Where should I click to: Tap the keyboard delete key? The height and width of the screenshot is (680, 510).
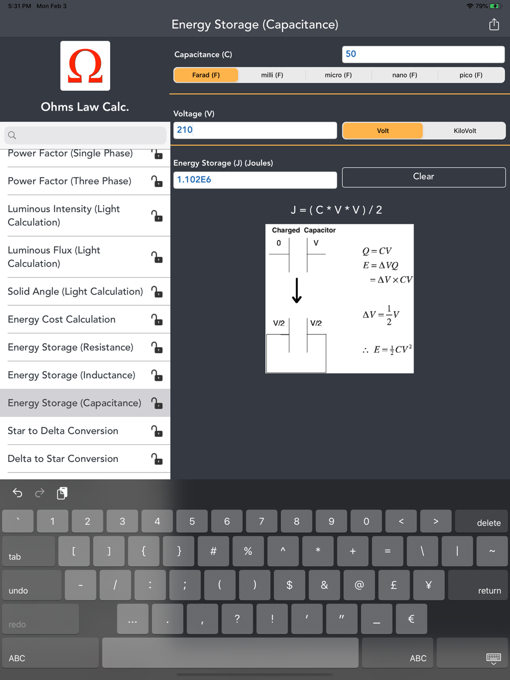[481, 521]
